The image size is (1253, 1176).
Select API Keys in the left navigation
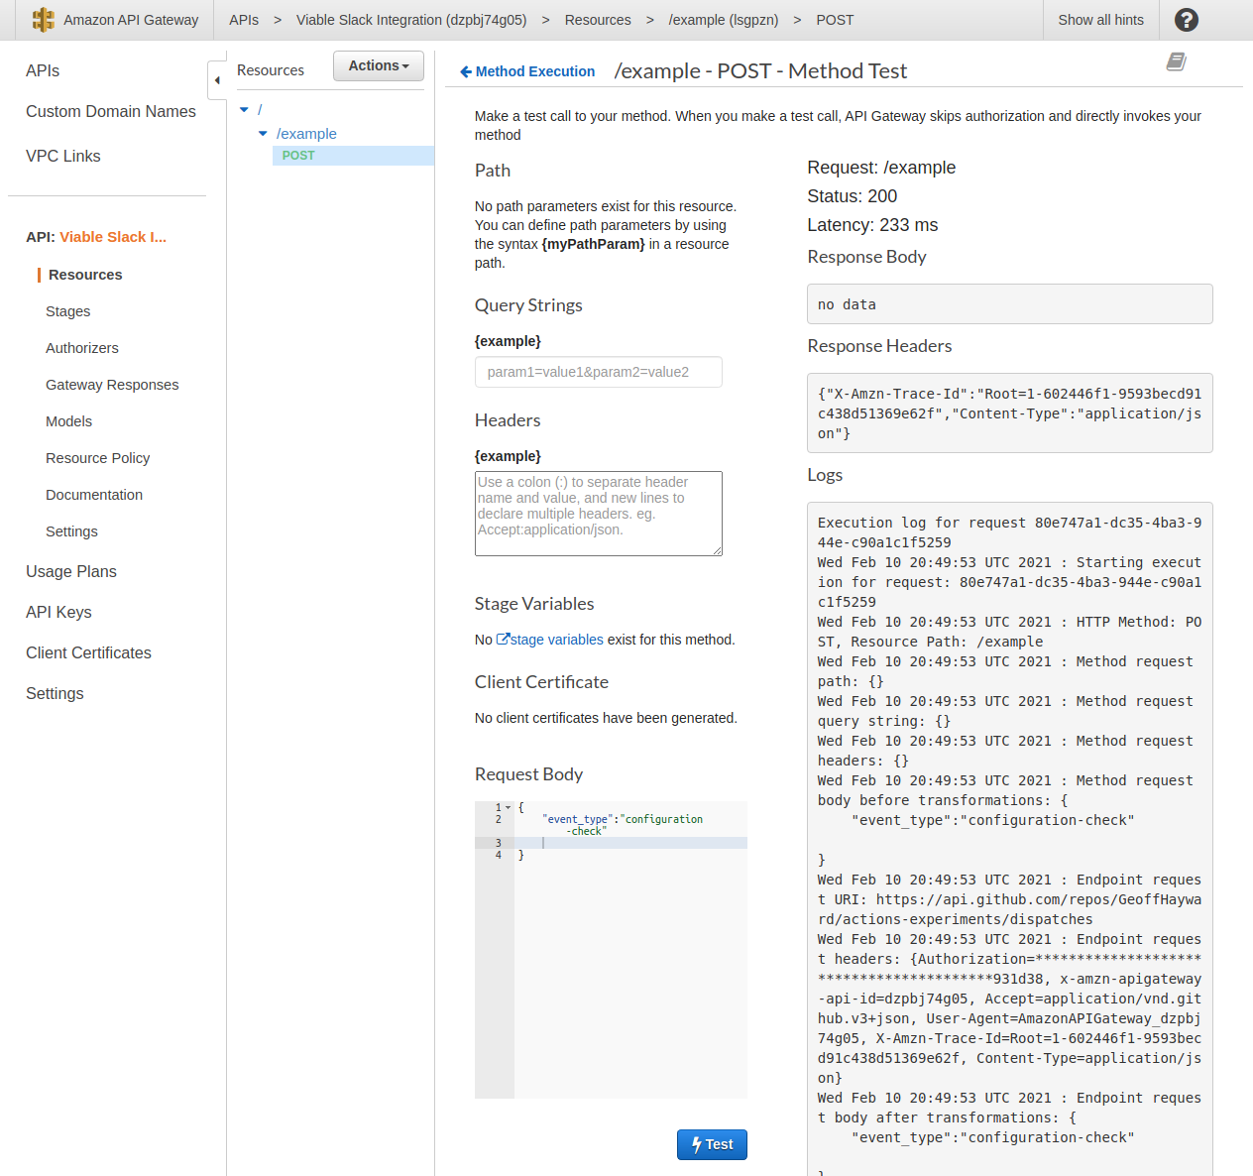(58, 612)
